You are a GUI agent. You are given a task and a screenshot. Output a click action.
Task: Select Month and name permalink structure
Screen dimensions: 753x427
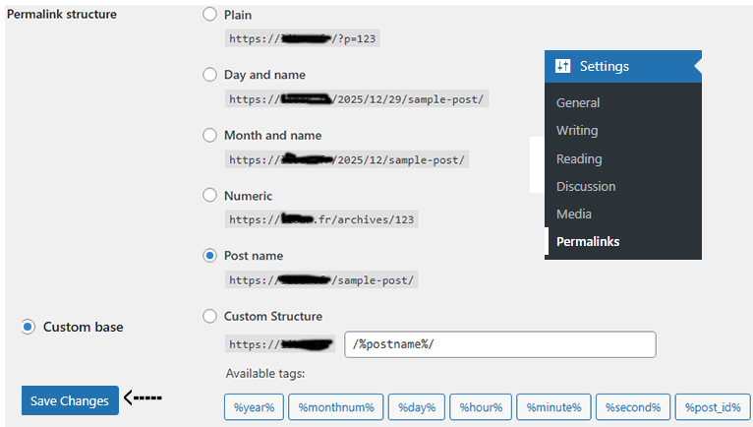click(x=209, y=135)
